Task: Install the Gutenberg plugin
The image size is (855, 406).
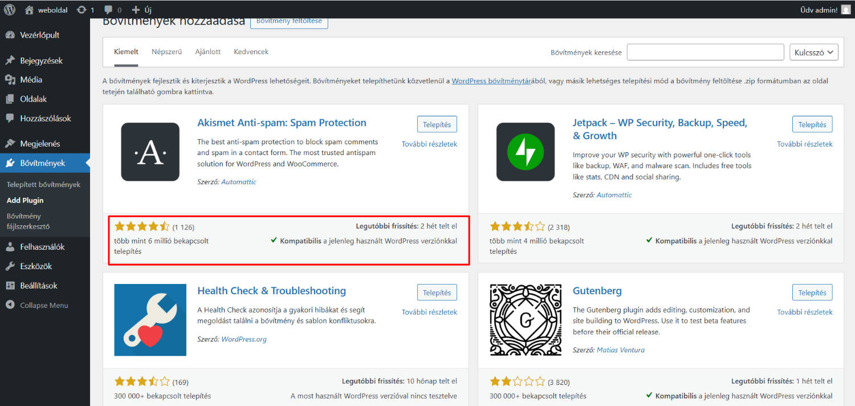Action: 812,293
